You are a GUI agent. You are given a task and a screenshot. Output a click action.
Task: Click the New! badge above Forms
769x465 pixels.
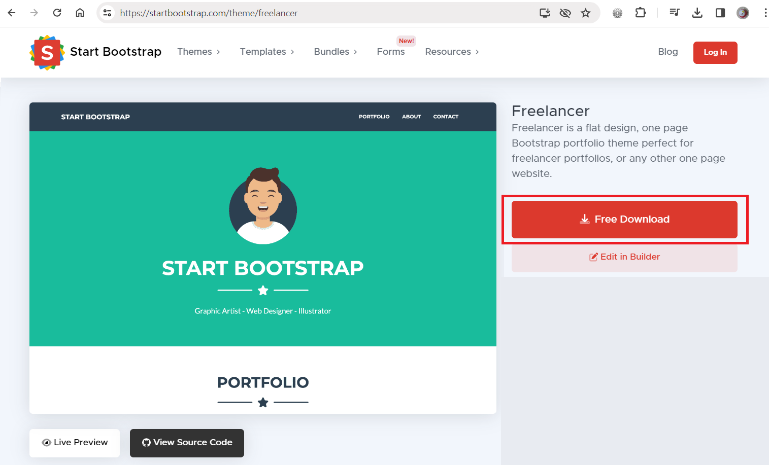pyautogui.click(x=406, y=41)
